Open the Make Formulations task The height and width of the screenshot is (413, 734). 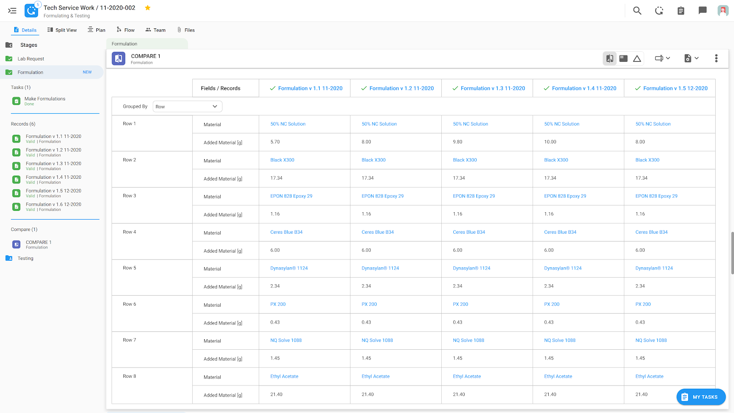tap(44, 99)
